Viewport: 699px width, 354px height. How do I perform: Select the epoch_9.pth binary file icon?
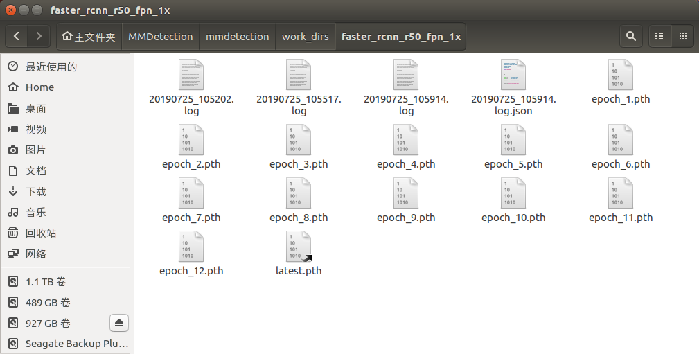click(406, 193)
